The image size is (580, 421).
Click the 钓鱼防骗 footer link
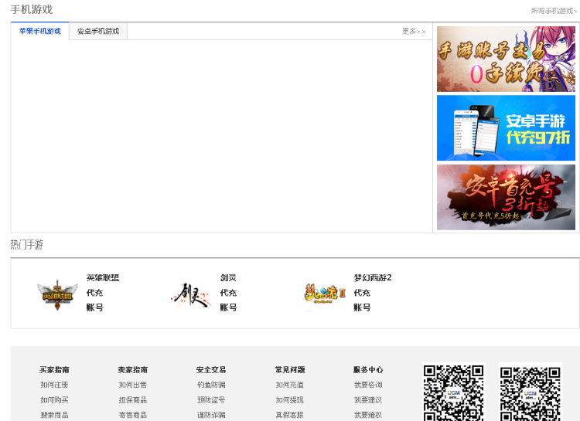click(211, 385)
